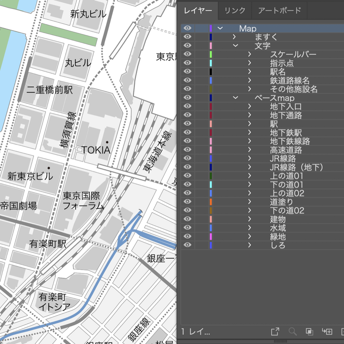The image size is (344, 344).
Task: Hide the 建物 layer
Action: click(187, 219)
